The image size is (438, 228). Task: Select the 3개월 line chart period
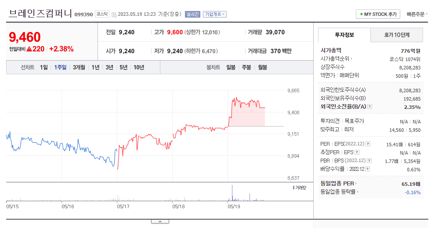79,67
